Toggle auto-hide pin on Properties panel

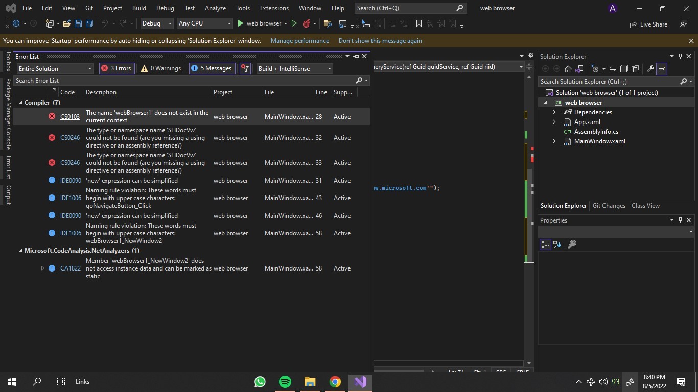pos(680,220)
